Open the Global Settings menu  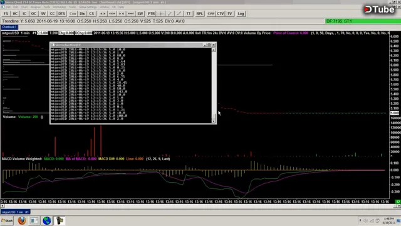point(88,7)
